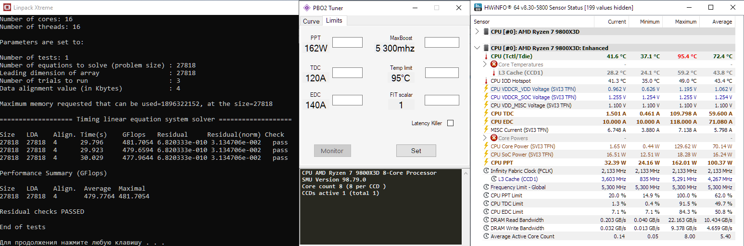This screenshot has width=744, height=246.
Task: Click the Maximum column header in HWiNFO
Action: pyautogui.click(x=681, y=22)
